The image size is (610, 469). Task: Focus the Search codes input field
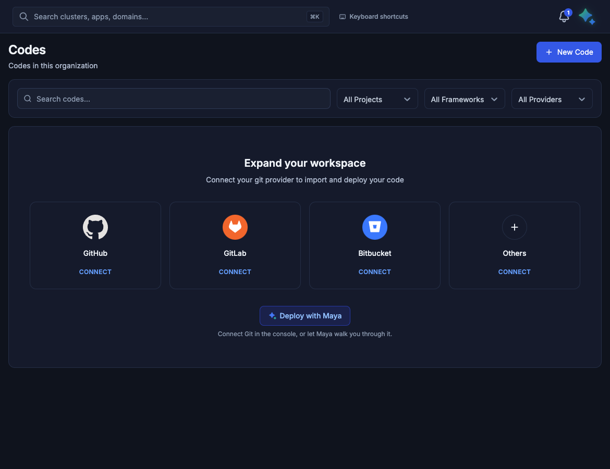coord(174,99)
